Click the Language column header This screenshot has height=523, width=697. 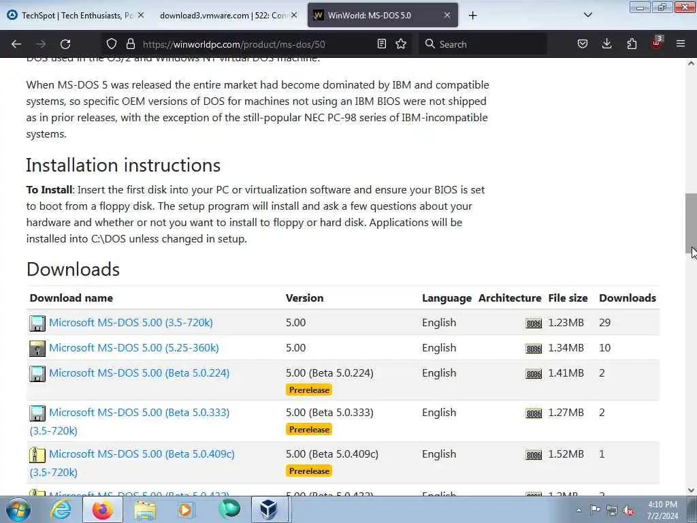[x=447, y=298]
